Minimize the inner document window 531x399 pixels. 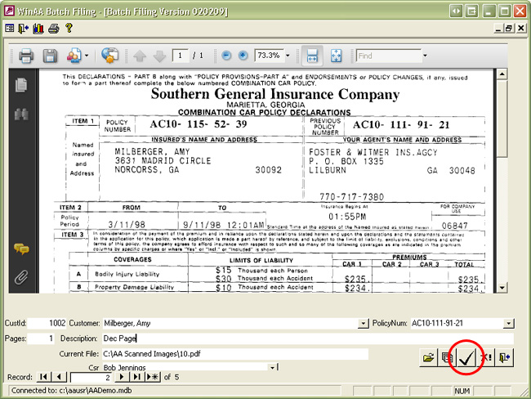coord(498,28)
